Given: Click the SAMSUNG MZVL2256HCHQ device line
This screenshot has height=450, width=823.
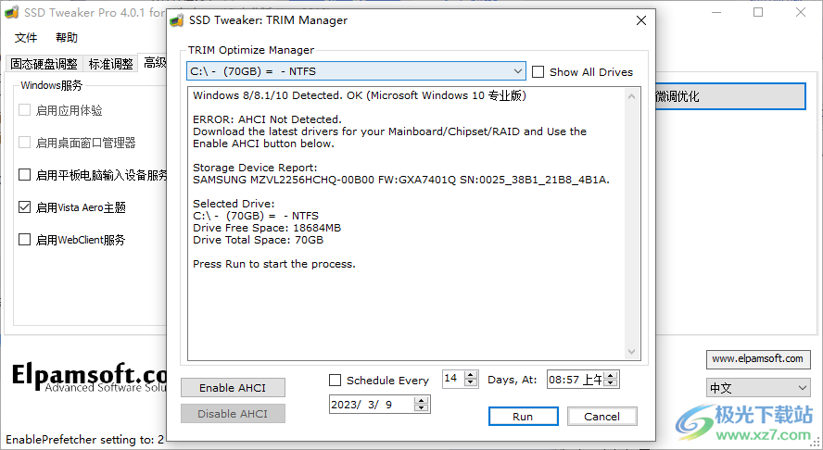Looking at the screenshot, I should [x=401, y=180].
